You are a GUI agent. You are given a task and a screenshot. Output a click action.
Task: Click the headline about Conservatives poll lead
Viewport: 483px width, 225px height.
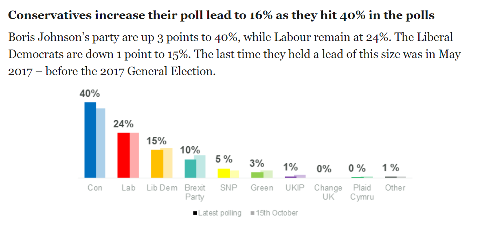click(221, 16)
